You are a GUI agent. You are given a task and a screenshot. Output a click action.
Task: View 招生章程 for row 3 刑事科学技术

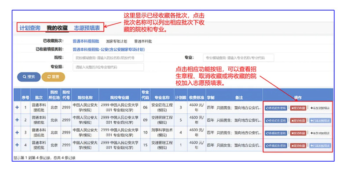pos(276,133)
